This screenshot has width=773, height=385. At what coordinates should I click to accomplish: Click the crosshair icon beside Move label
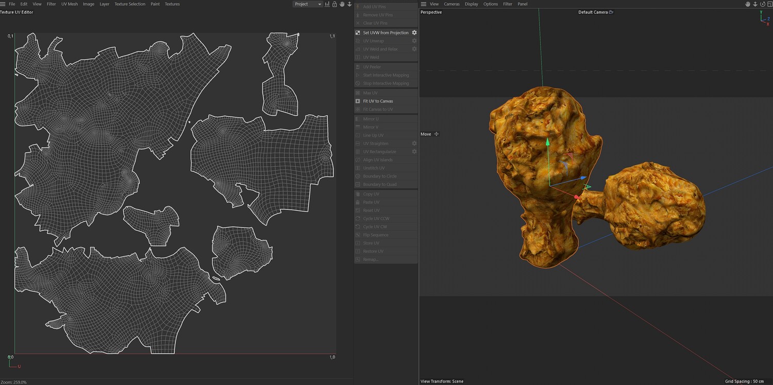[436, 134]
